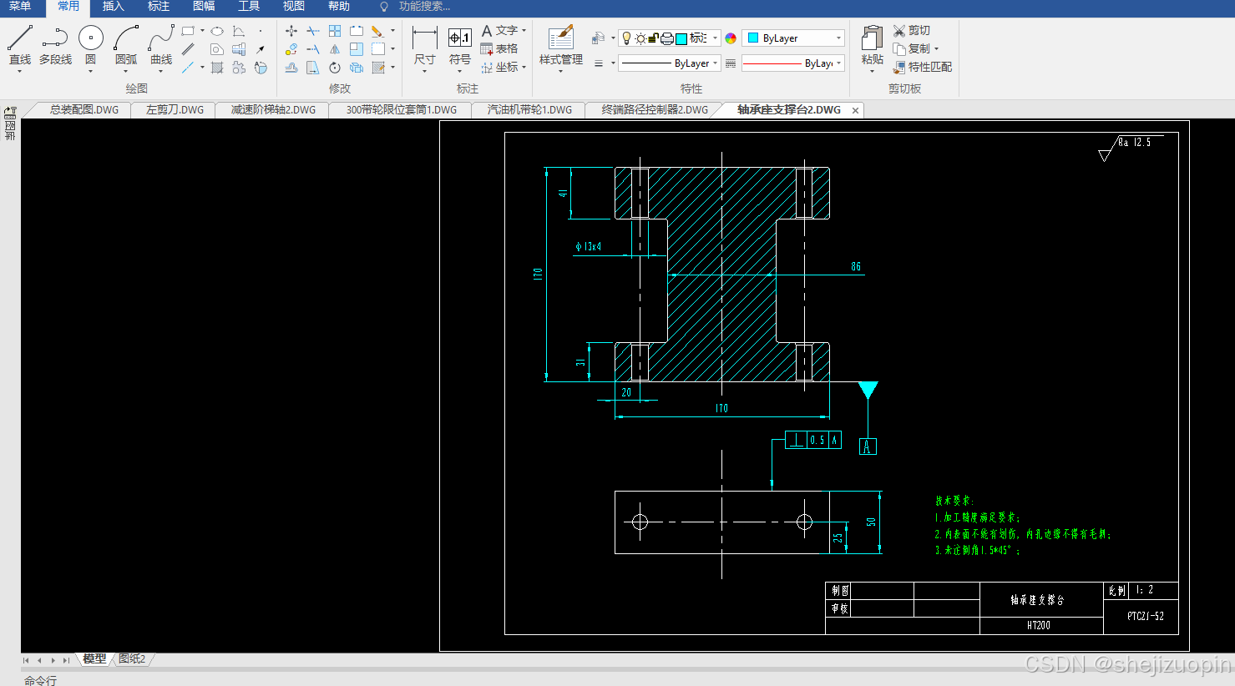The image size is (1235, 686).
Task: Click the 粘贴 paste icon
Action: click(873, 45)
